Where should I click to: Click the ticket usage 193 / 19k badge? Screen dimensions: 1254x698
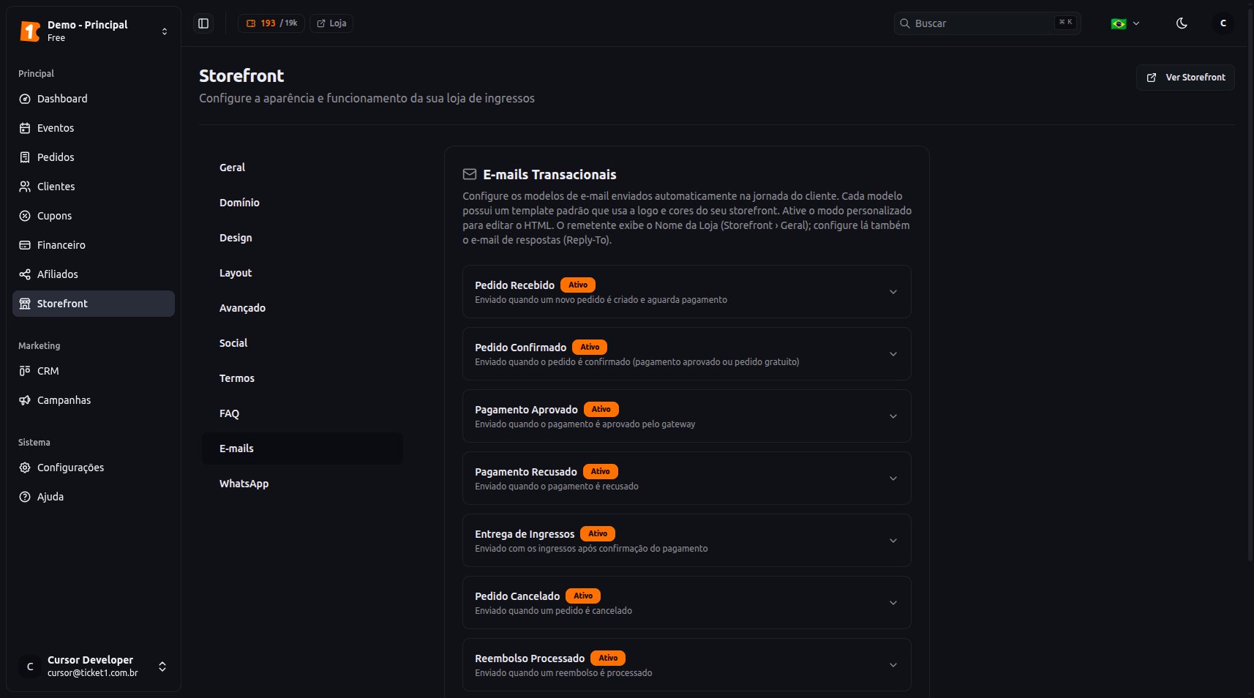271,23
